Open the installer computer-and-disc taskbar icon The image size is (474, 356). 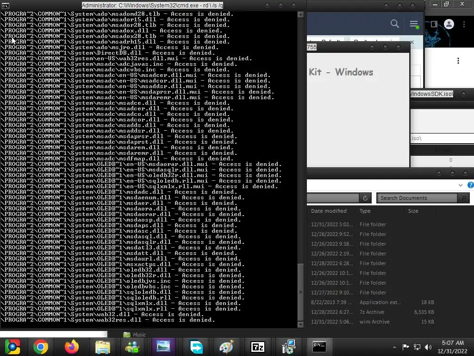click(289, 347)
